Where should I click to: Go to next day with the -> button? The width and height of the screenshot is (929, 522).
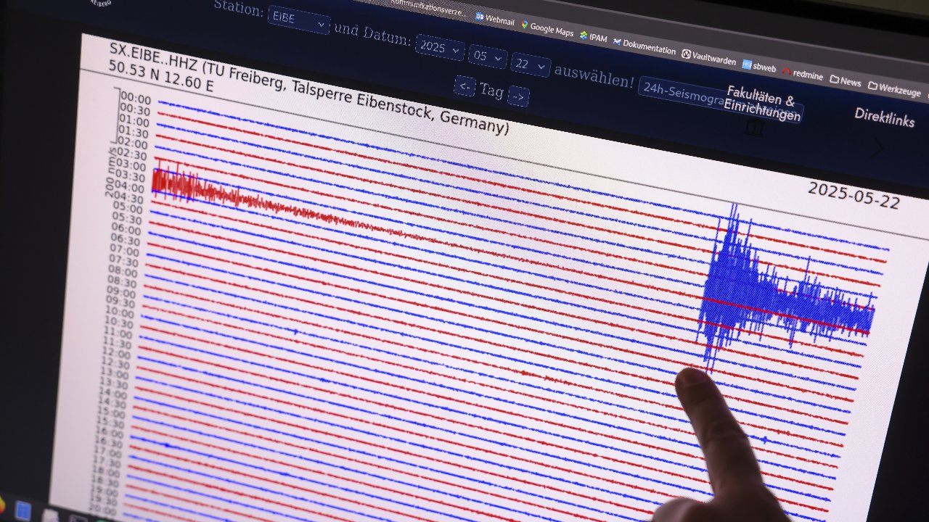[519, 95]
